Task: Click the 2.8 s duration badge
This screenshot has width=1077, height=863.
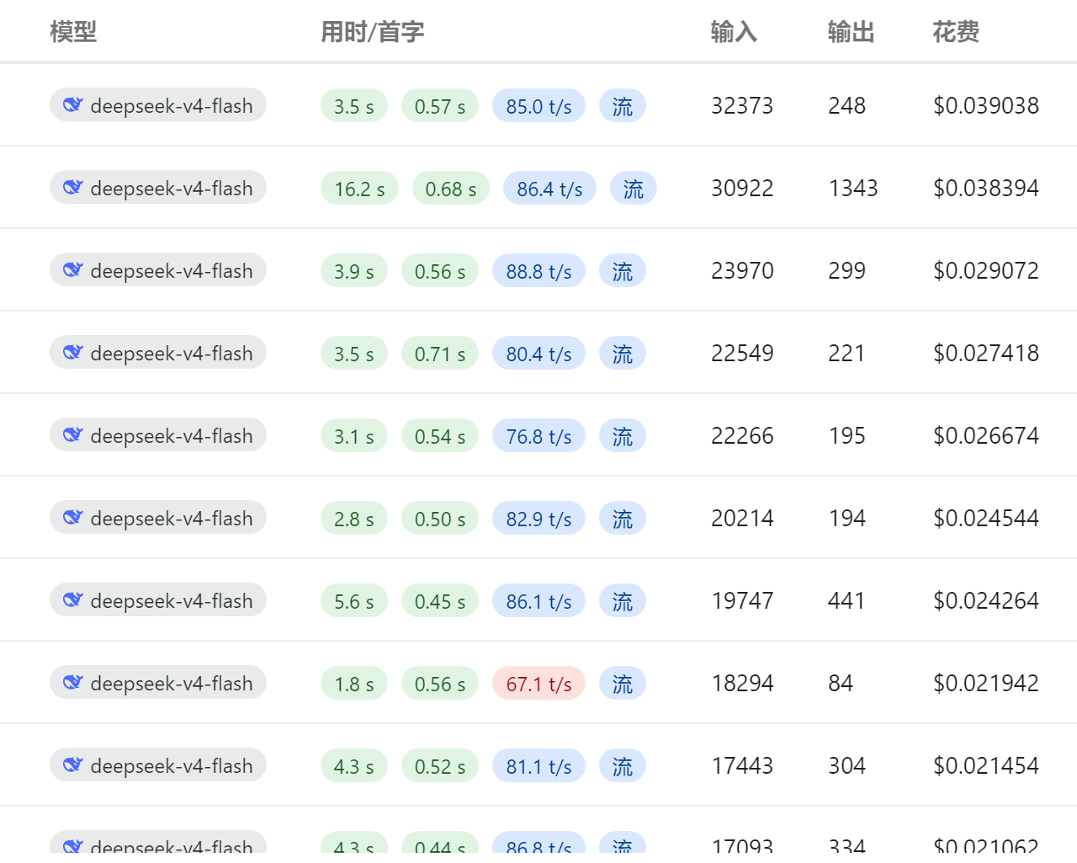Action: pos(354,519)
